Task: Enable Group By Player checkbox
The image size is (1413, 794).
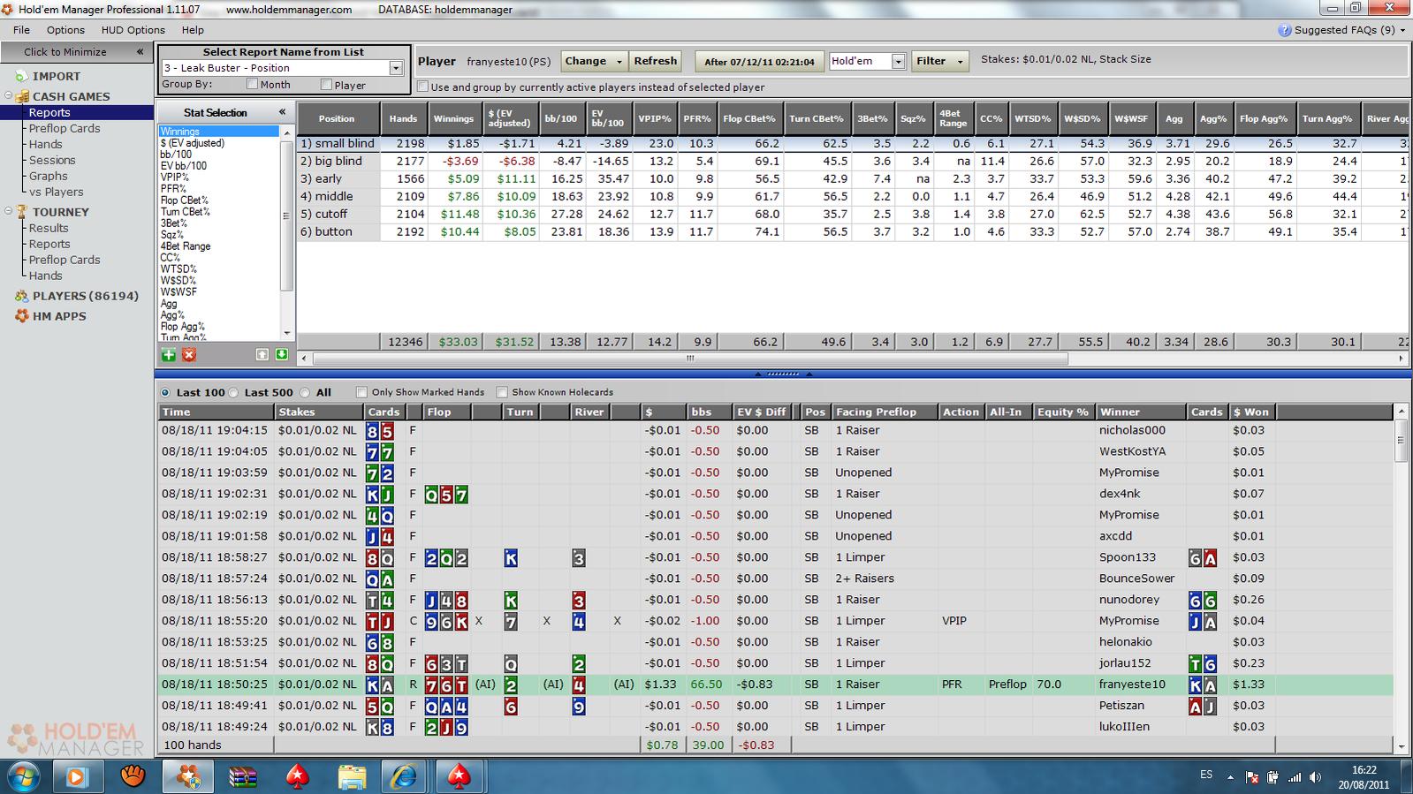Action: 326,85
